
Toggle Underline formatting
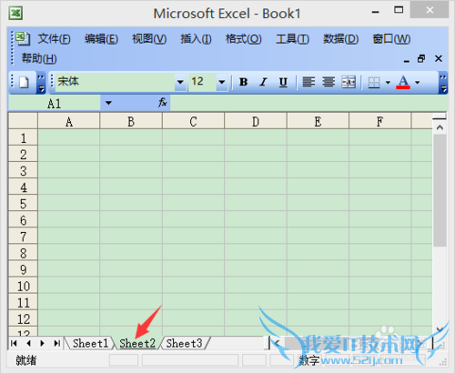click(x=283, y=82)
